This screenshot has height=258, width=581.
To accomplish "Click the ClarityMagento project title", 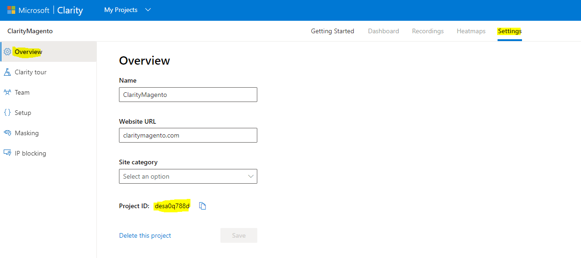I will click(30, 31).
